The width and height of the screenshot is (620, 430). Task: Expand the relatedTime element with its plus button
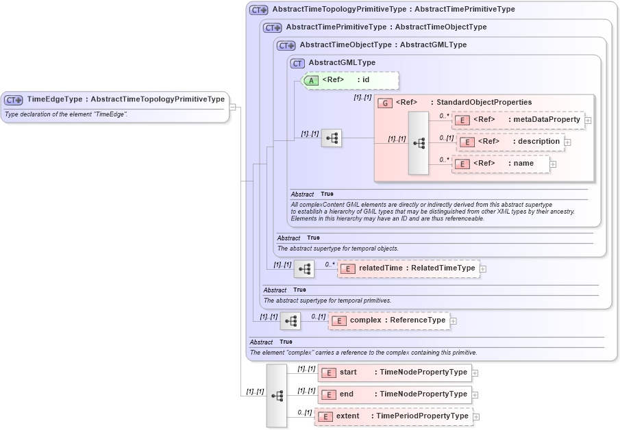(483, 268)
